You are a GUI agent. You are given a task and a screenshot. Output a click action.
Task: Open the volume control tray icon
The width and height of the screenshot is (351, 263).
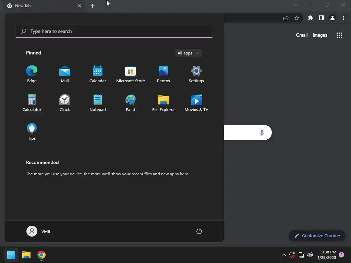(x=310, y=255)
